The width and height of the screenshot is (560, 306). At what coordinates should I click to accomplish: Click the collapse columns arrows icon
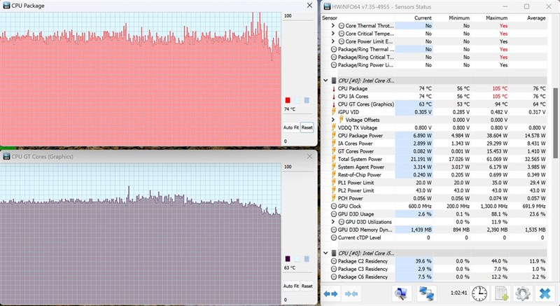351,293
